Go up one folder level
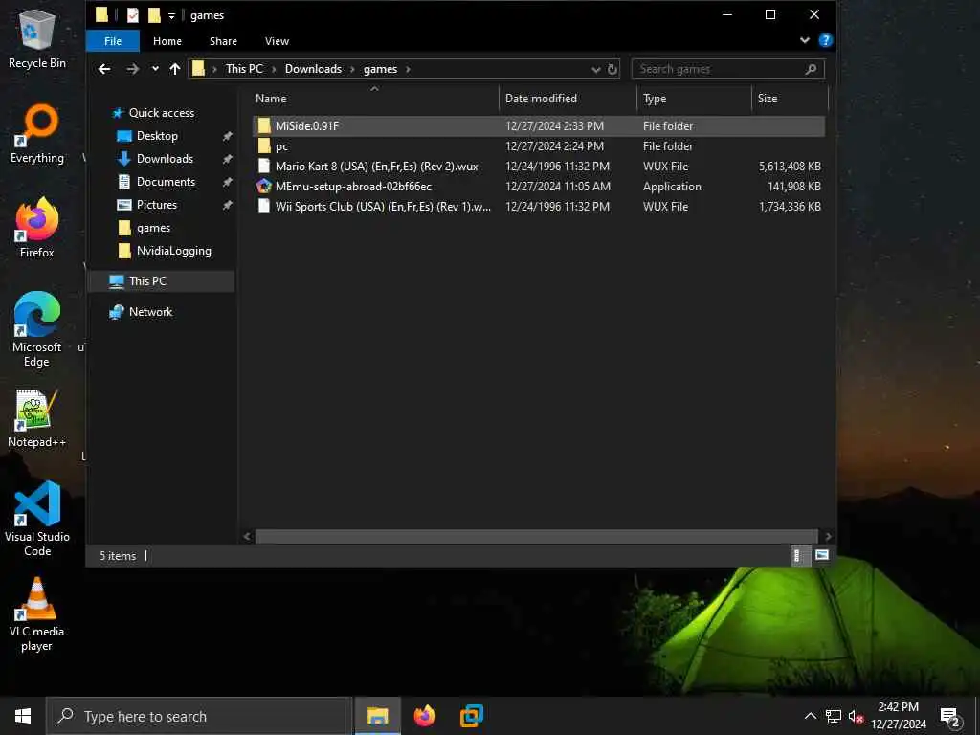 pyautogui.click(x=175, y=69)
